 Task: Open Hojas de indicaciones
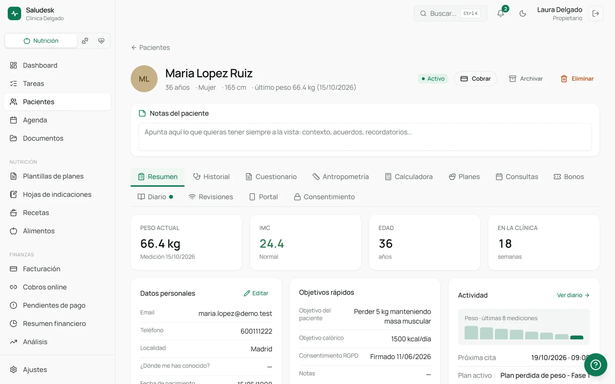point(57,195)
